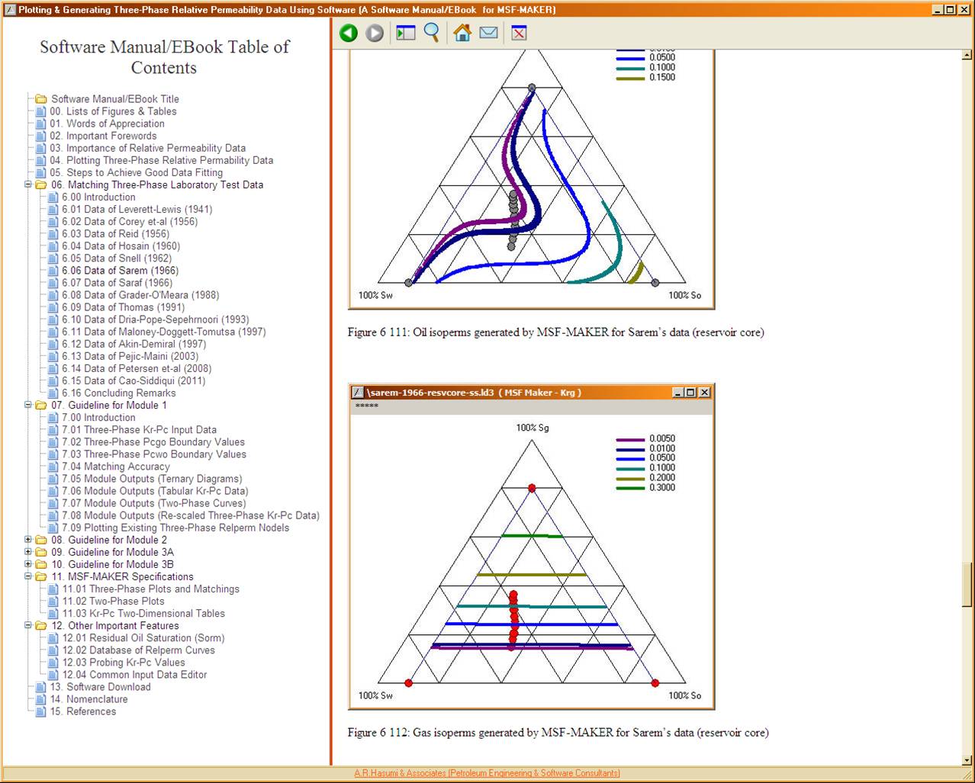Click the gray Forward arrow button

375,33
